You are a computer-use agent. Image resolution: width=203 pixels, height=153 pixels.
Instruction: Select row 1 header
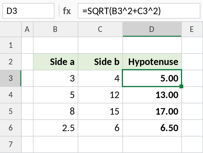pyautogui.click(x=11, y=45)
